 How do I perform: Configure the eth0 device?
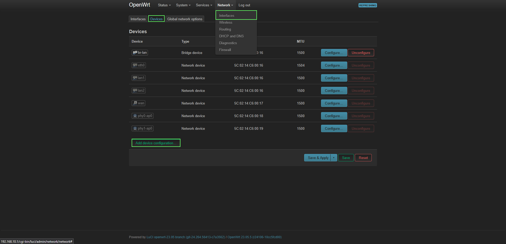pos(334,65)
